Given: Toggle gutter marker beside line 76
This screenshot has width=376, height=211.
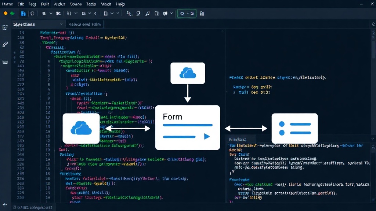Looking at the screenshot, I should 15,62.
